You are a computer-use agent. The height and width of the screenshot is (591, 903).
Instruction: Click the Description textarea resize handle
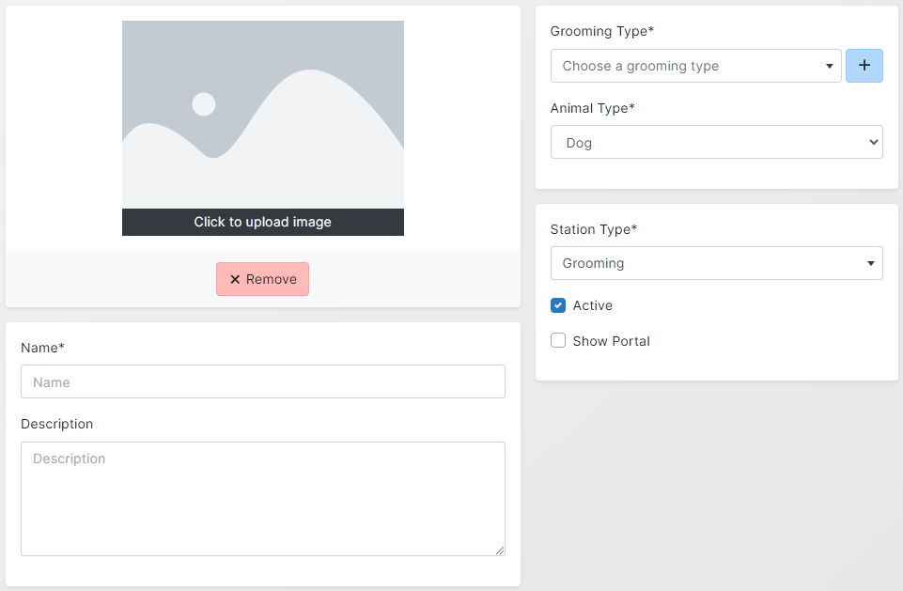tap(500, 551)
